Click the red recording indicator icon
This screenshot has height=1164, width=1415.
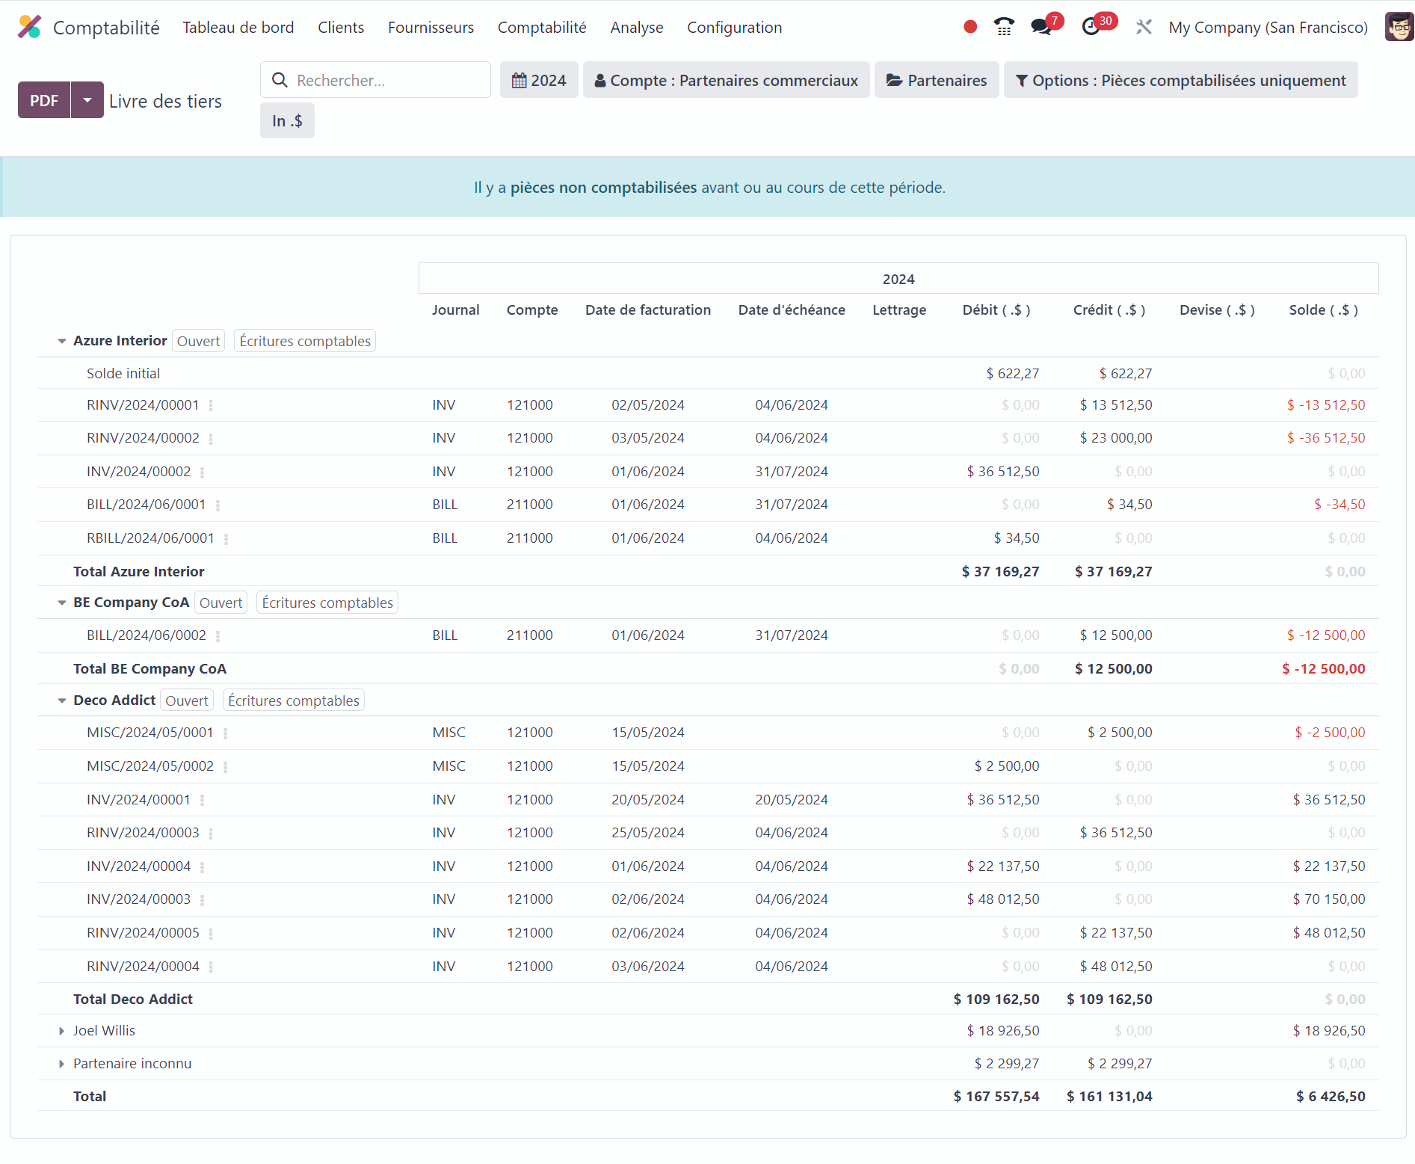pos(970,28)
